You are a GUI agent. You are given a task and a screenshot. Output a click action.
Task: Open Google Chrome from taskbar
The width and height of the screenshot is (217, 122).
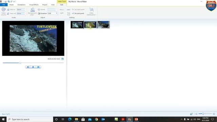click(96, 119)
